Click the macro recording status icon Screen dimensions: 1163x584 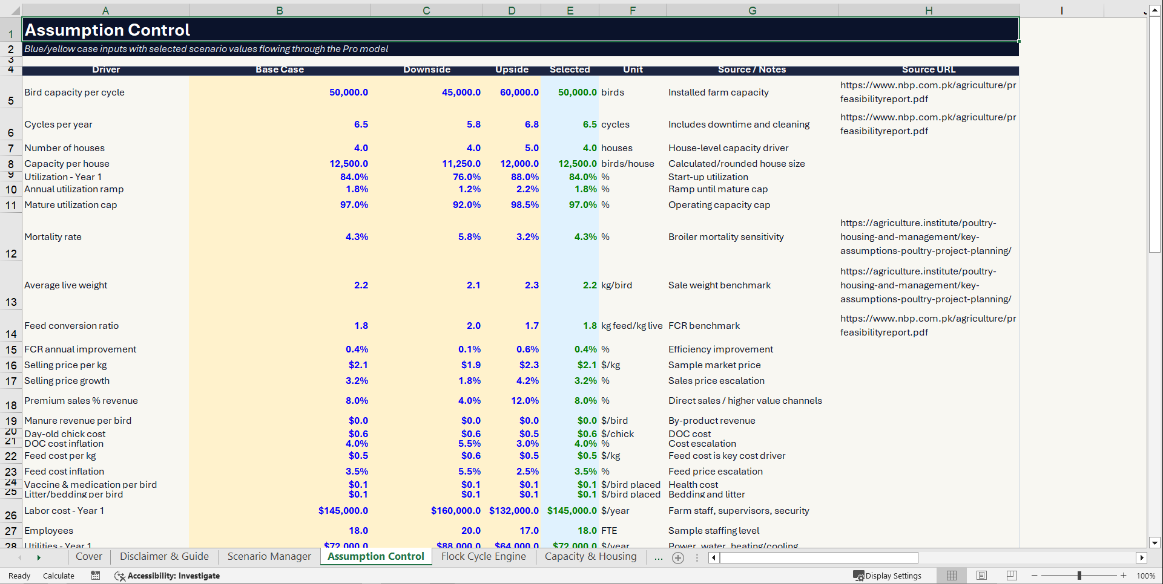click(x=96, y=576)
